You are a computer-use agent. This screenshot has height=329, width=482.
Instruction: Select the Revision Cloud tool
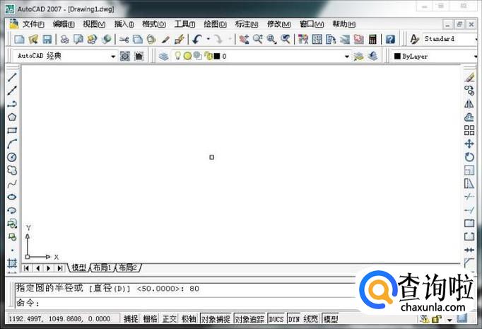tap(12, 171)
